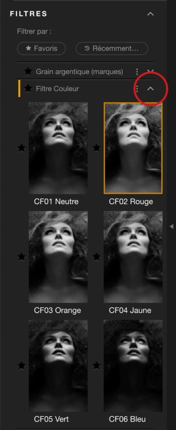The height and width of the screenshot is (430, 176).
Task: Favorite the CF01 Neutre preset star
Action: (22, 148)
